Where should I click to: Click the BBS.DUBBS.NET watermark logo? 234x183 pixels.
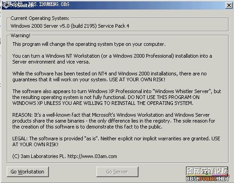208,179
